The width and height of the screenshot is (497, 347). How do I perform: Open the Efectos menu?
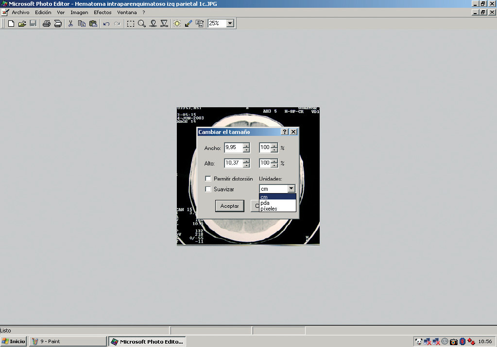click(103, 12)
